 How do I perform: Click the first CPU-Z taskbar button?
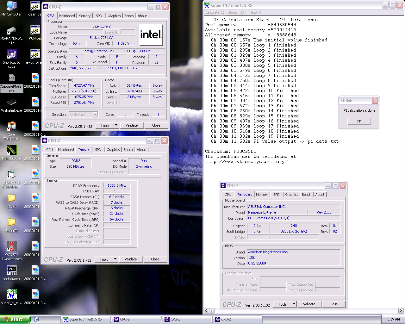[136, 319]
